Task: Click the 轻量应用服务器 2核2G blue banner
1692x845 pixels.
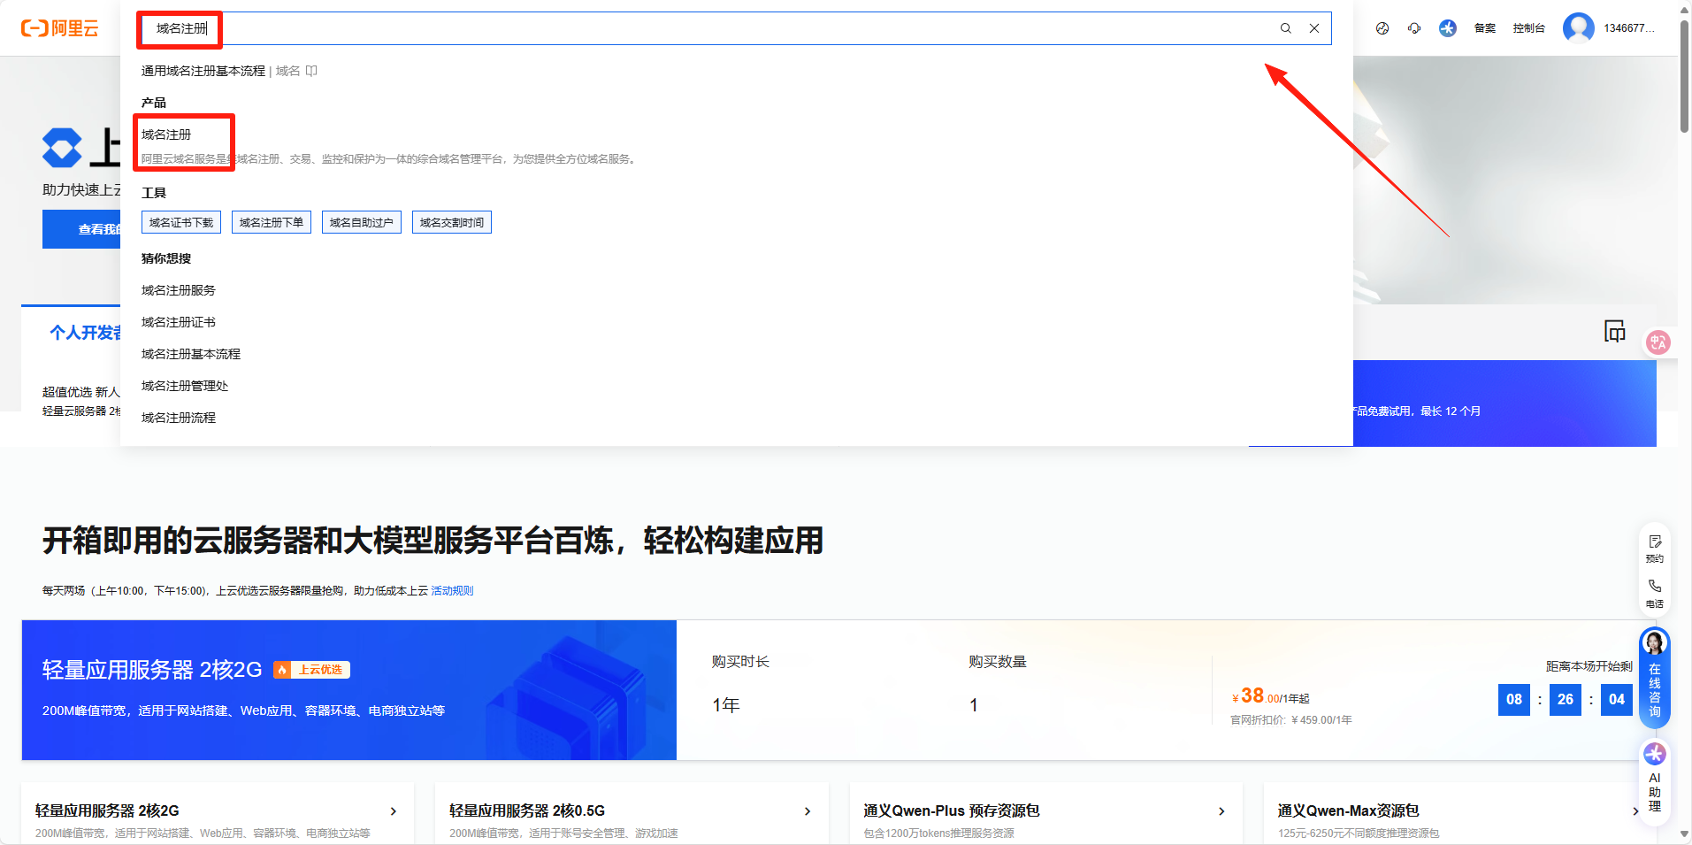Action: tap(349, 690)
